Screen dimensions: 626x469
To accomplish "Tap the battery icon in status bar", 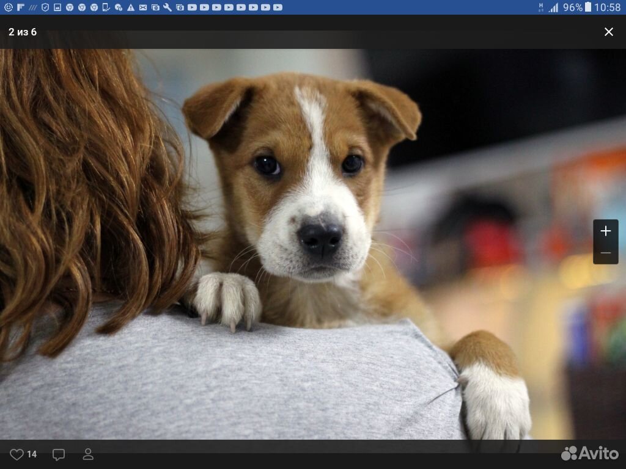I will [588, 7].
